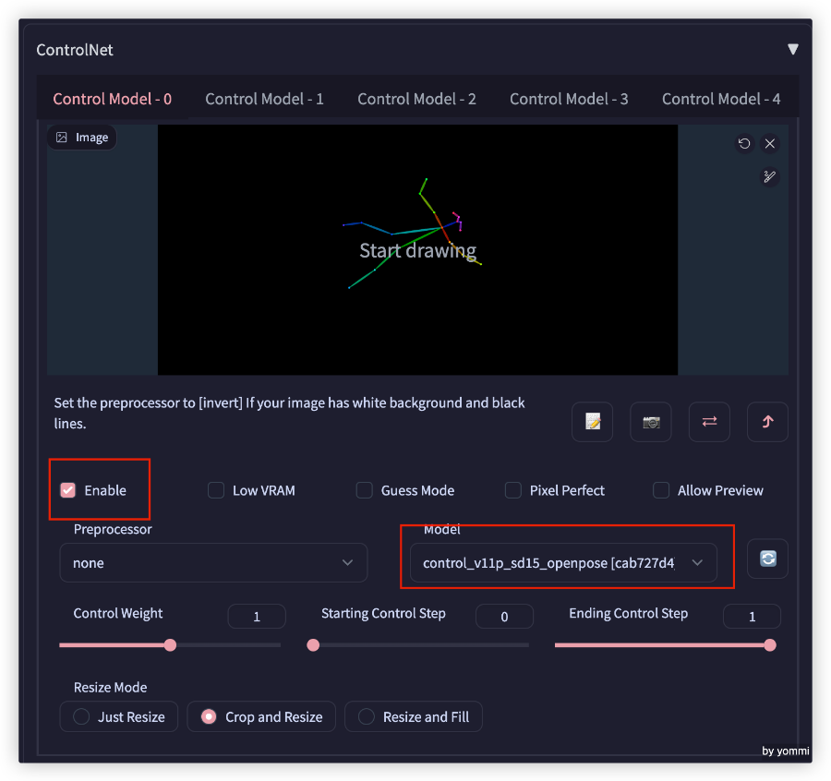Mirror webcam using the swap arrows icon
The image size is (831, 781).
[x=709, y=422]
